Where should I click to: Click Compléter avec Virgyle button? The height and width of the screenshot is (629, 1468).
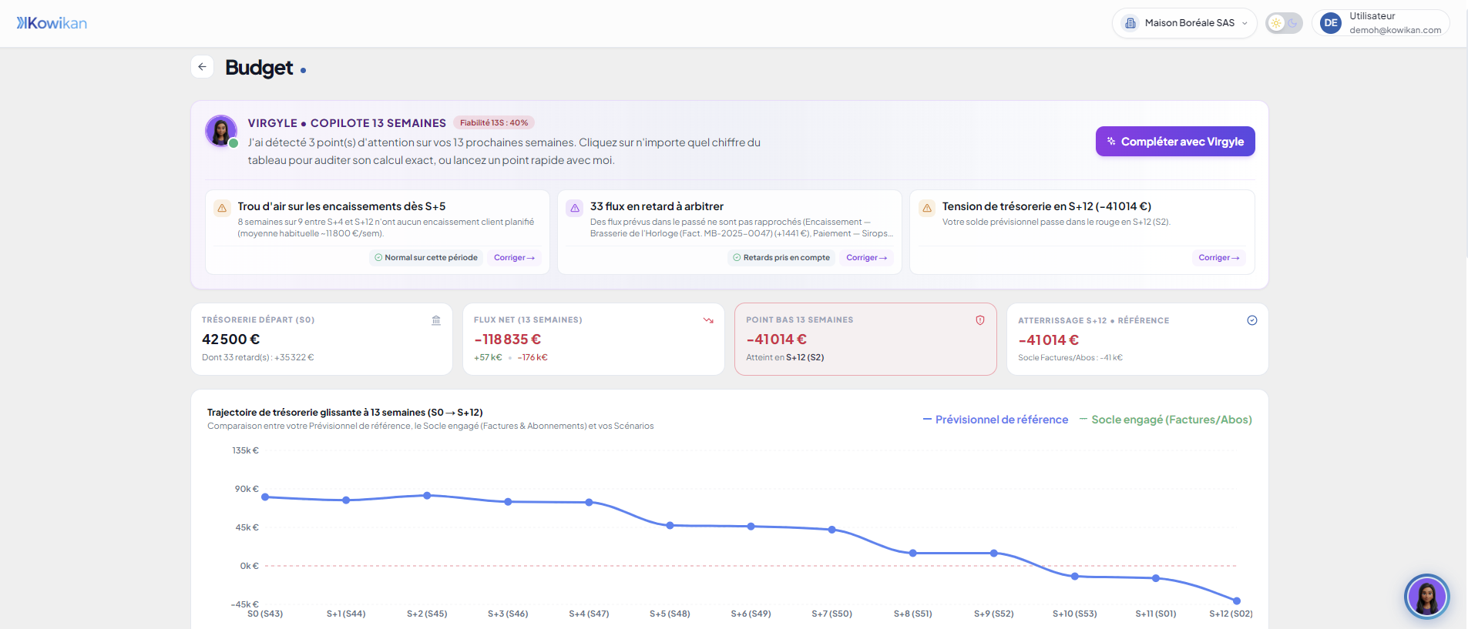(1175, 142)
